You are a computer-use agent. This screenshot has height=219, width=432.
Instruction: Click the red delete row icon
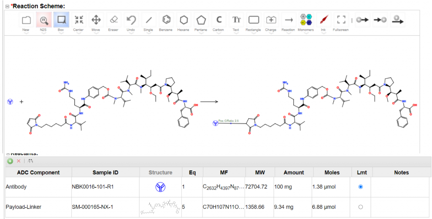tap(19, 161)
